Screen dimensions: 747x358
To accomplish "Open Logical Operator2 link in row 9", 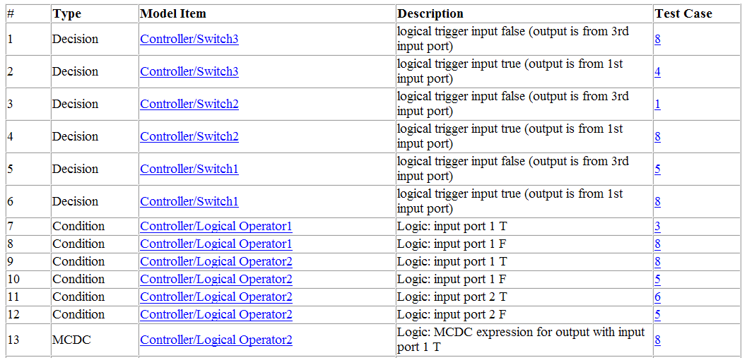I will (216, 261).
